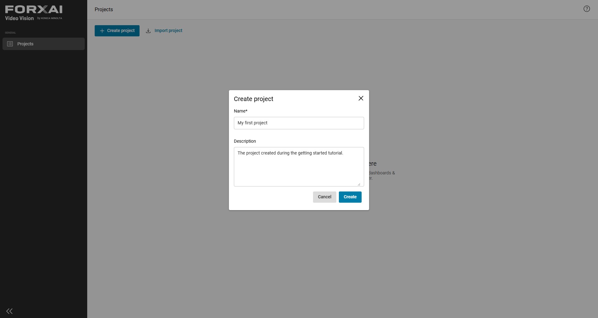
Task: Cancel the project creation
Action: tap(325, 197)
